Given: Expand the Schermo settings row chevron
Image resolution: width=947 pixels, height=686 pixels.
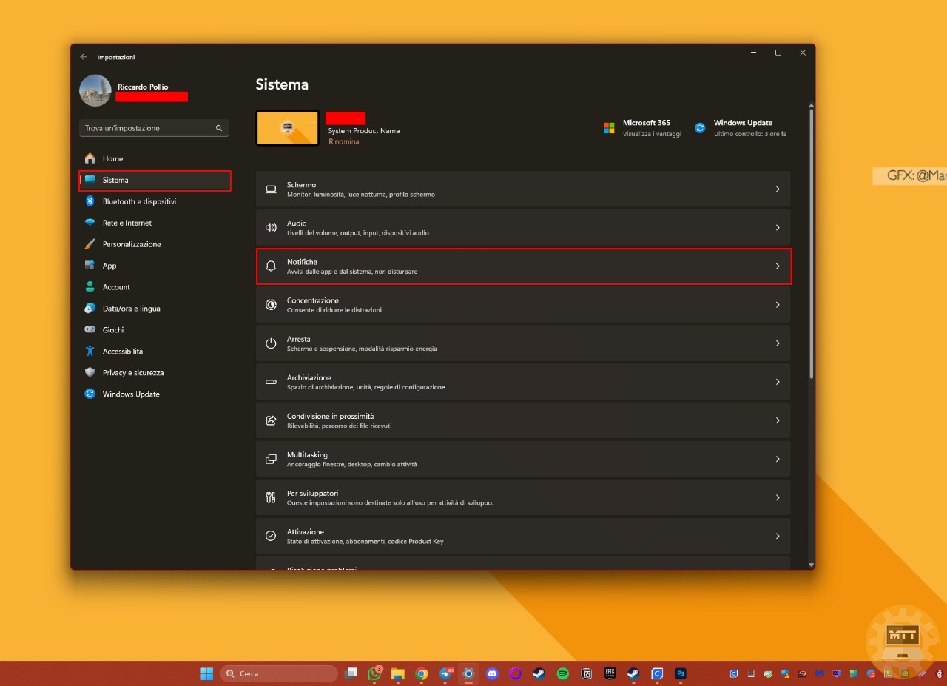Looking at the screenshot, I should 778,189.
